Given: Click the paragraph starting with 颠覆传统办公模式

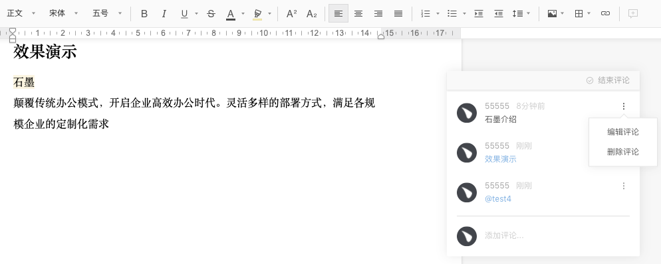Looking at the screenshot, I should 194,103.
